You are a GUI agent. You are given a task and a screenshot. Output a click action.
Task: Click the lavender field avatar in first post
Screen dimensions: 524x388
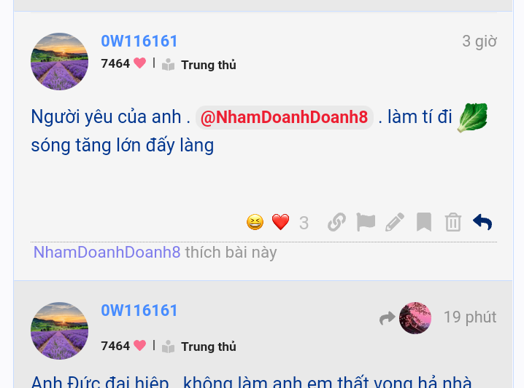click(x=60, y=61)
